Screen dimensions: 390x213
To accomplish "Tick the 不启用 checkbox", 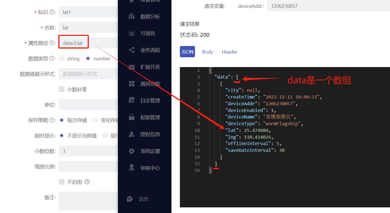I will (x=62, y=182).
